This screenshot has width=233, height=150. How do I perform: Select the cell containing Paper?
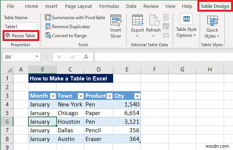click(x=99, y=113)
